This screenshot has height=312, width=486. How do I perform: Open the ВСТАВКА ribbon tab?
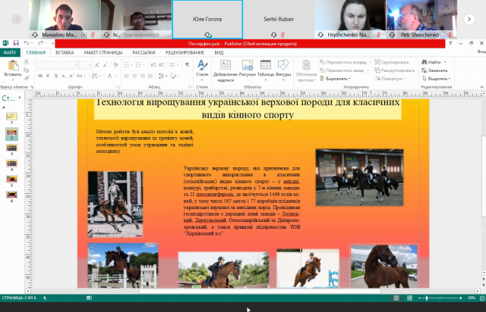(x=65, y=52)
